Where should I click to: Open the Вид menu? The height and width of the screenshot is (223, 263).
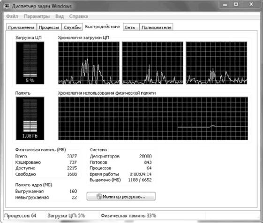tap(60, 16)
